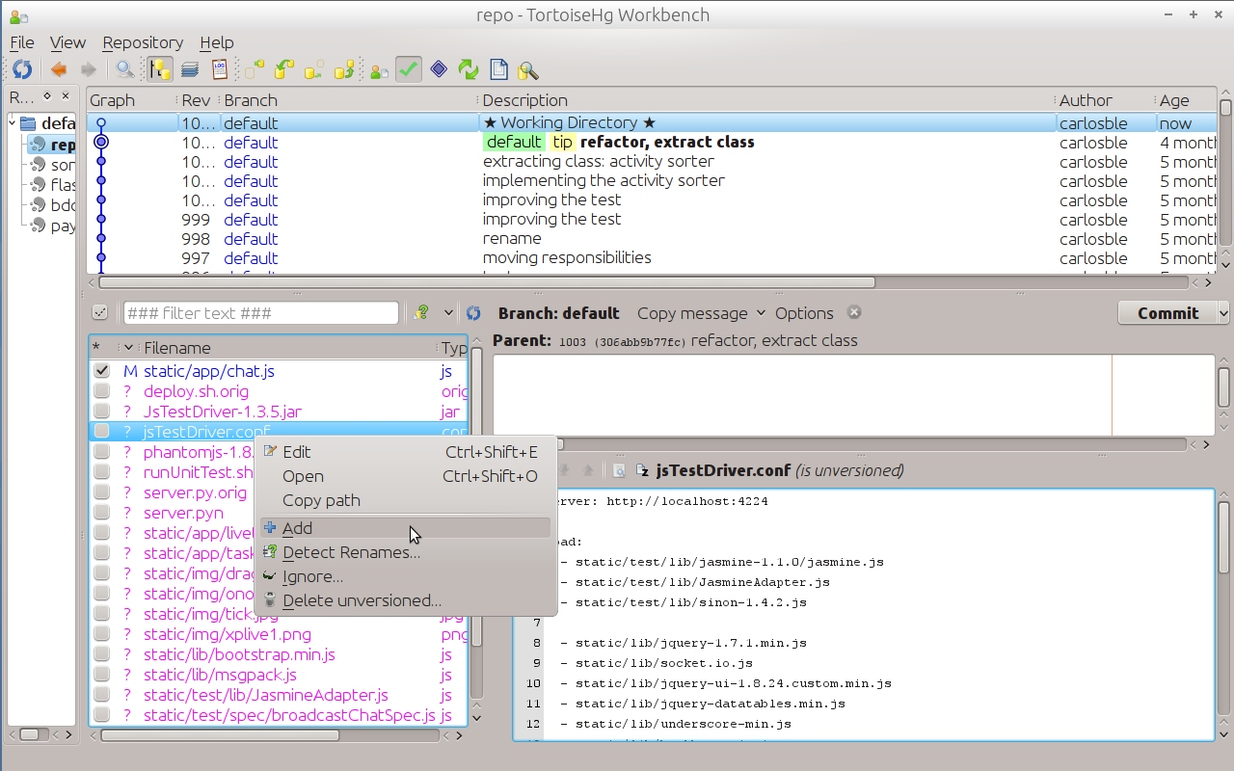
Task: Close the repository registry panel
Action: [x=66, y=96]
